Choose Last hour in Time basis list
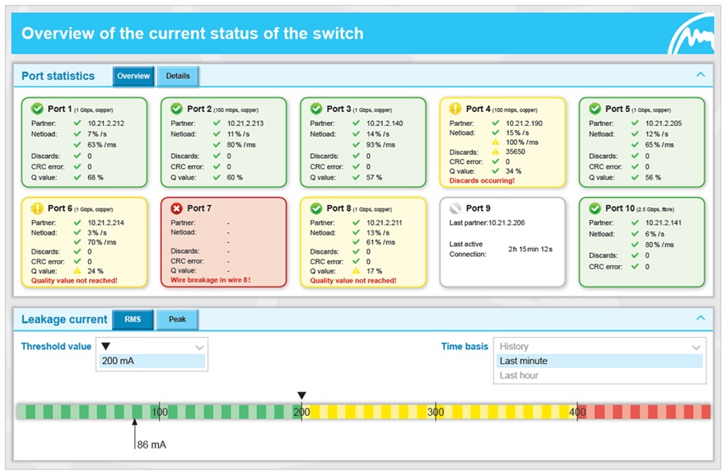The image size is (728, 476). click(x=599, y=376)
